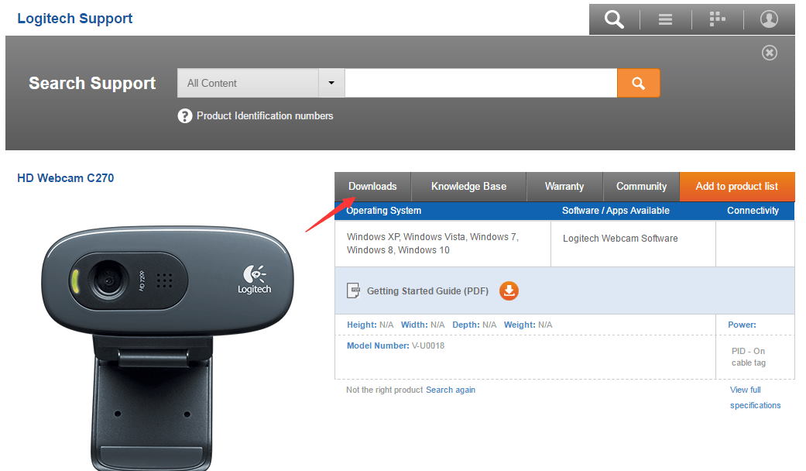Switch to the Knowledge Base tab

click(x=468, y=187)
